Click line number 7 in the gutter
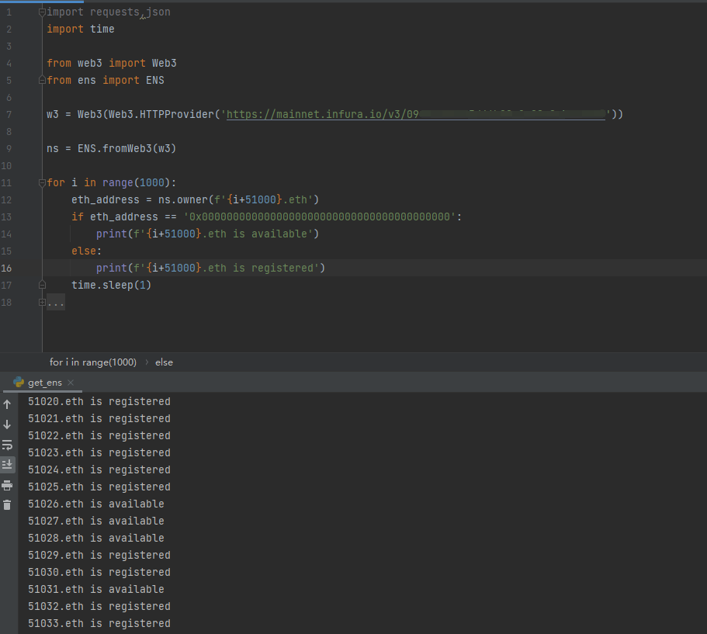 9,115
